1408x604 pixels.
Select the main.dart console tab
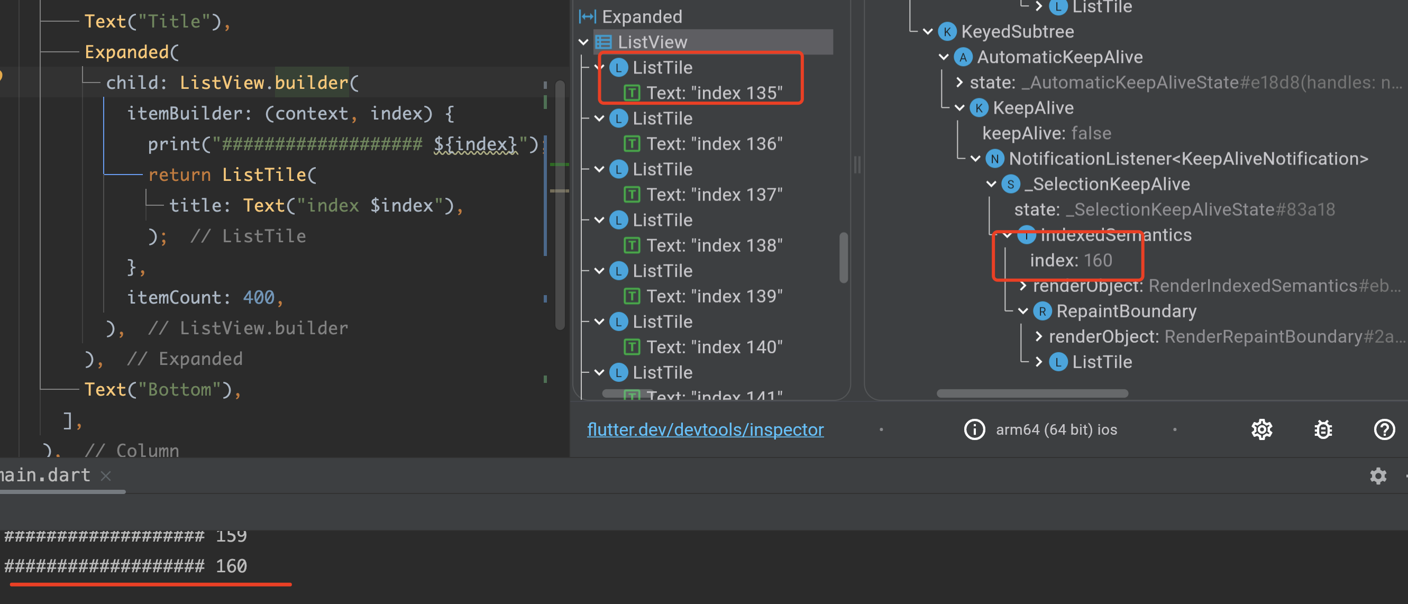coord(45,475)
